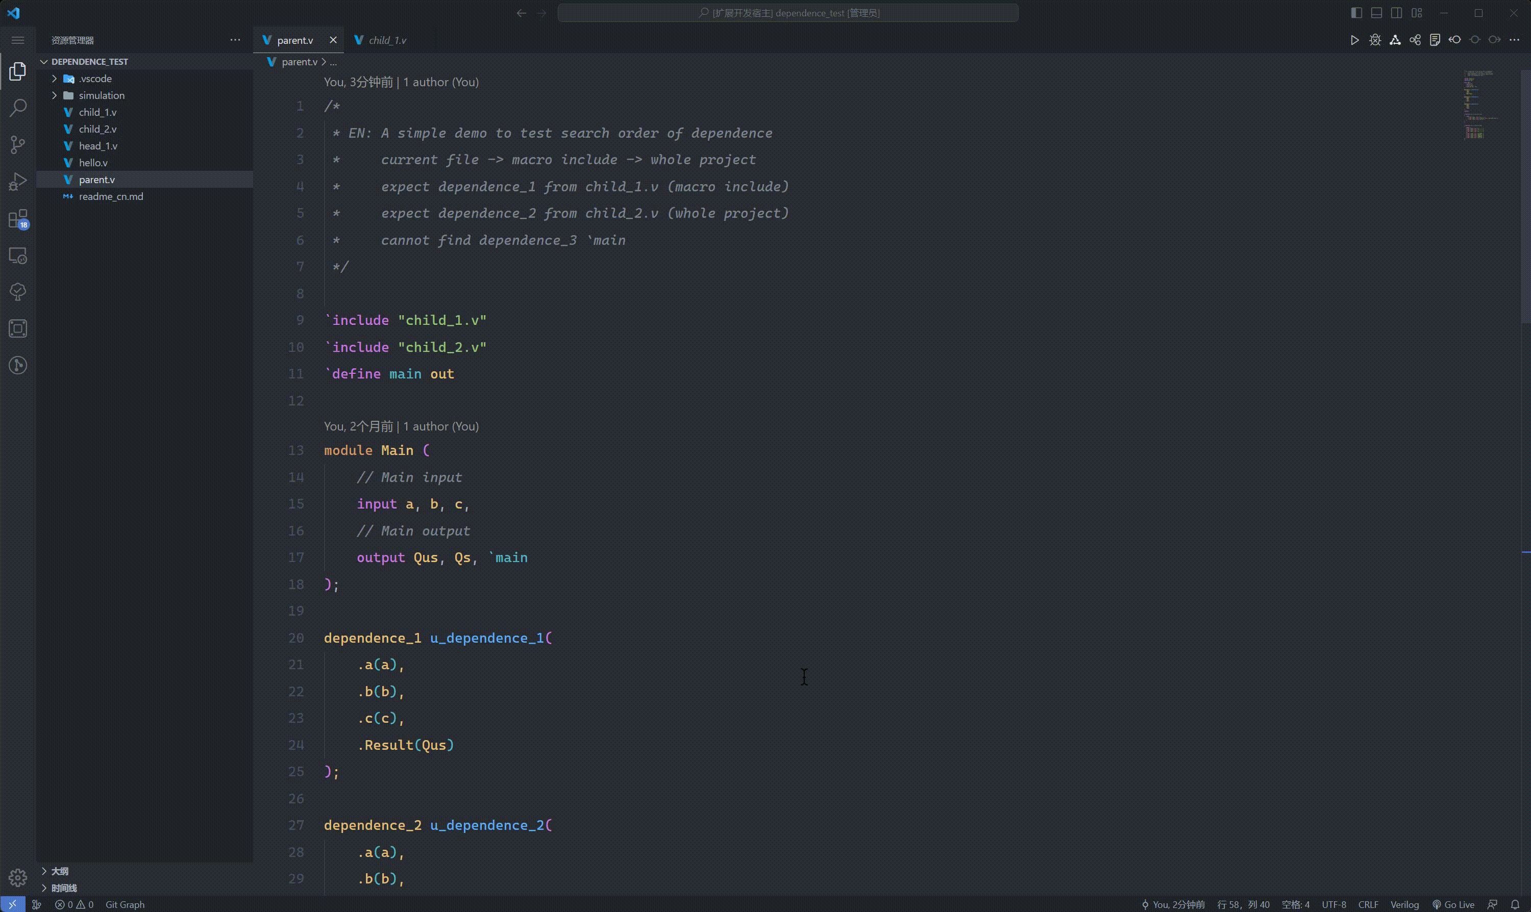Screen dimensions: 1531x912
Task: Run the Verilog file with the play icon
Action: coord(1354,39)
